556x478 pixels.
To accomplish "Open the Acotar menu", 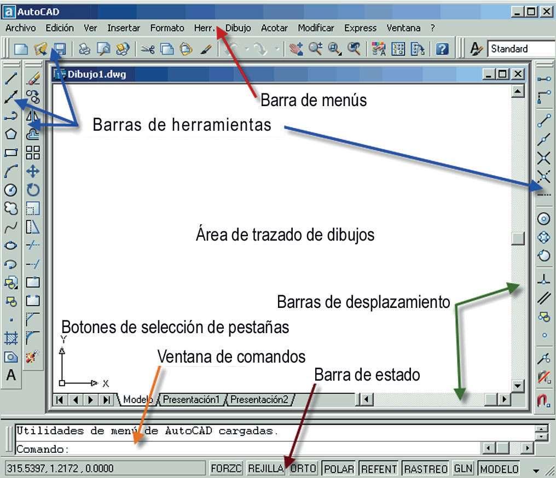I will click(x=274, y=28).
